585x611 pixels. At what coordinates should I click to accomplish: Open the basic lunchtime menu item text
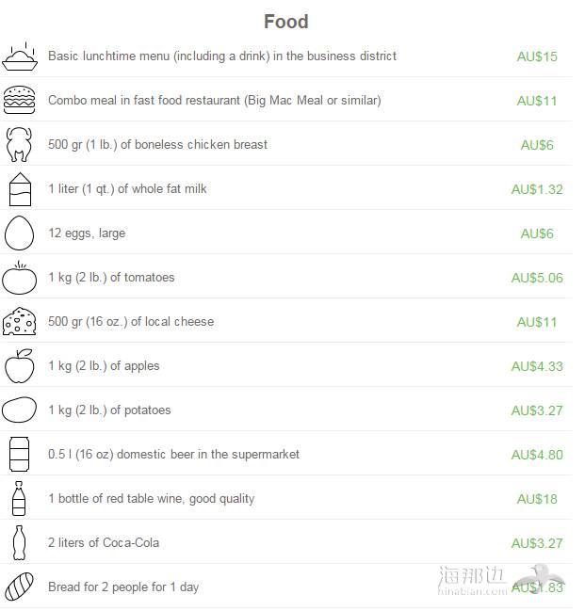[x=222, y=56]
